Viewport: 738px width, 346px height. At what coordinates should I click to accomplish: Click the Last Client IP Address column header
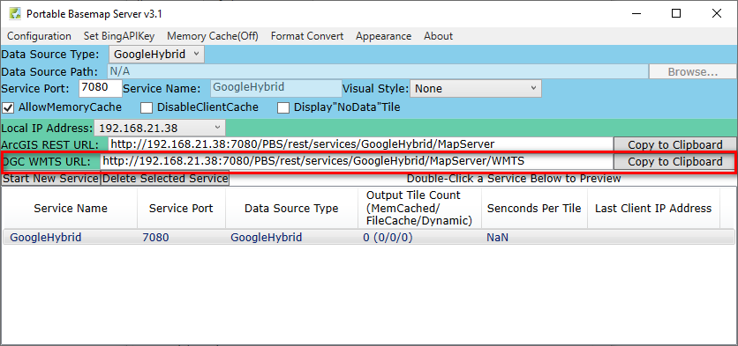coord(653,209)
